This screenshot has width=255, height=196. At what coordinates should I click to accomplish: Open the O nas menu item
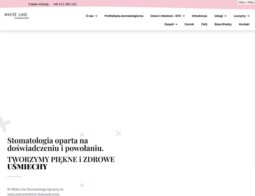[x=89, y=16]
